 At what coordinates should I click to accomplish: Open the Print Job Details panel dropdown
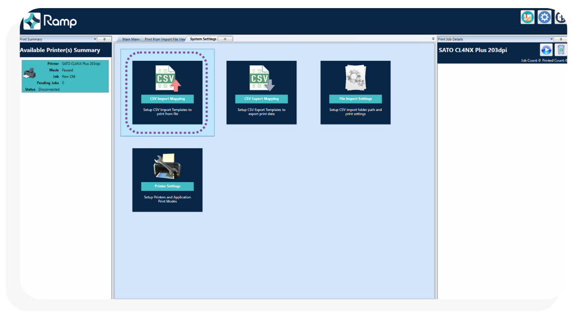(551, 39)
